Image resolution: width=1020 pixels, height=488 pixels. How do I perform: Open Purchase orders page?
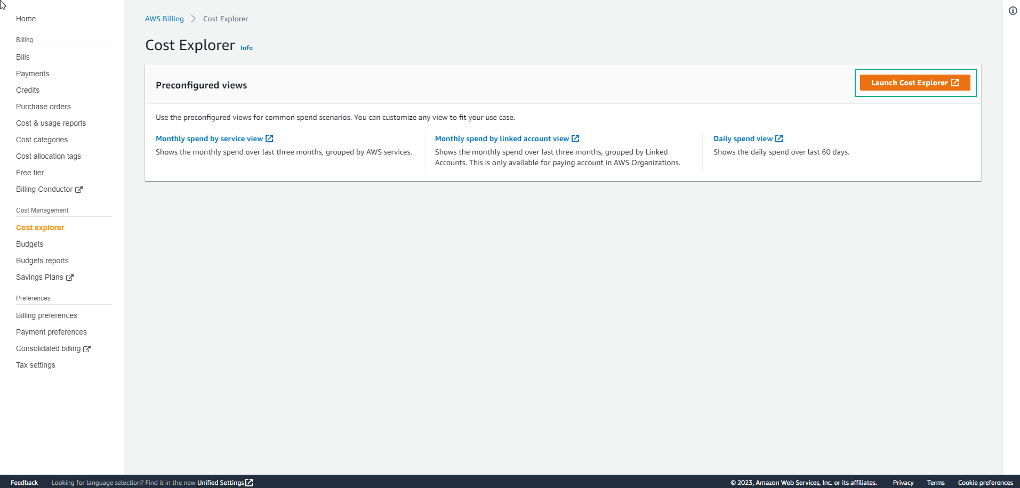point(43,107)
